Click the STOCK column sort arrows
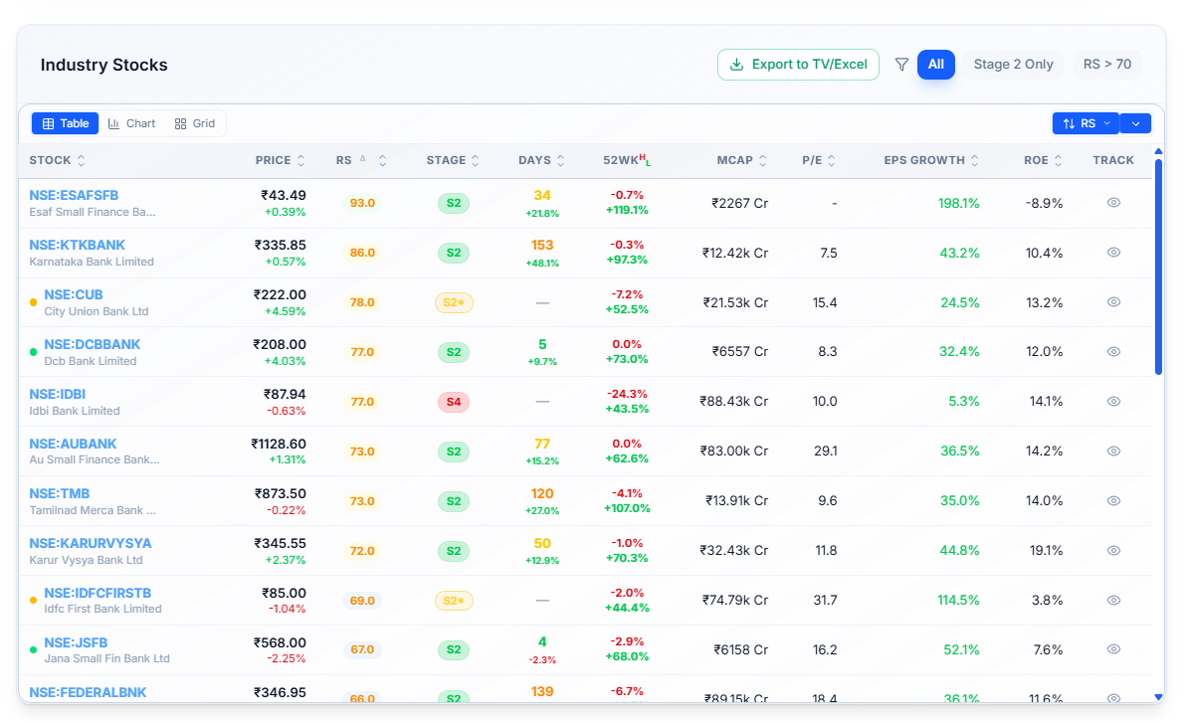Screen dimensions: 1185x723 [x=82, y=160]
